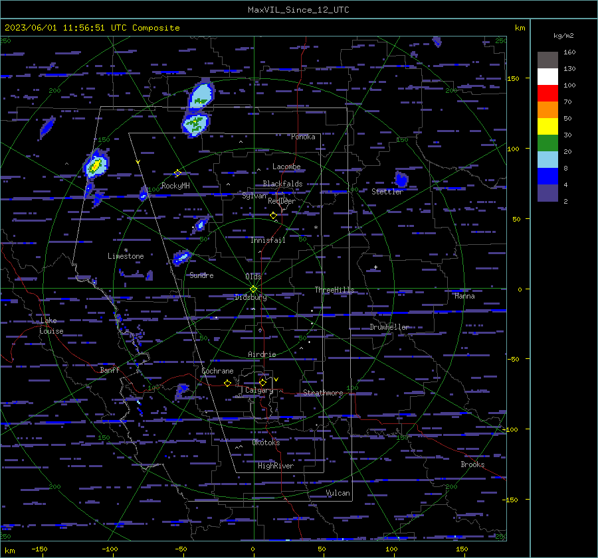Click the Lake Louise label
This screenshot has width=598, height=558.
click(x=51, y=326)
